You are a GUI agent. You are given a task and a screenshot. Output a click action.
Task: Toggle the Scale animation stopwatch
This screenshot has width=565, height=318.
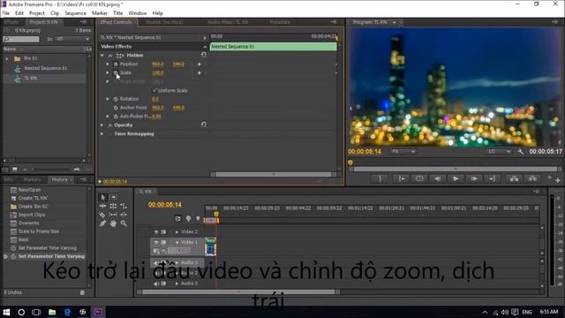tap(116, 72)
